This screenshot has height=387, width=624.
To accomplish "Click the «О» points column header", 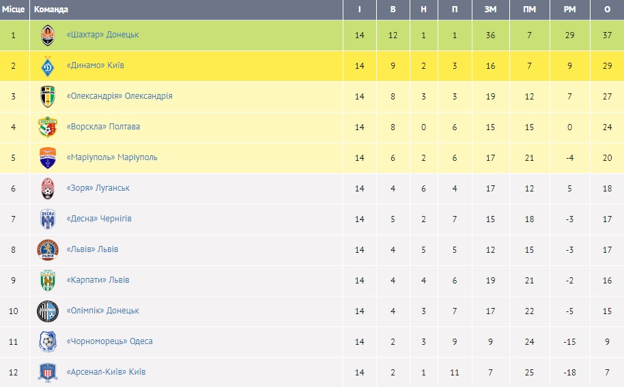I will 608,10.
